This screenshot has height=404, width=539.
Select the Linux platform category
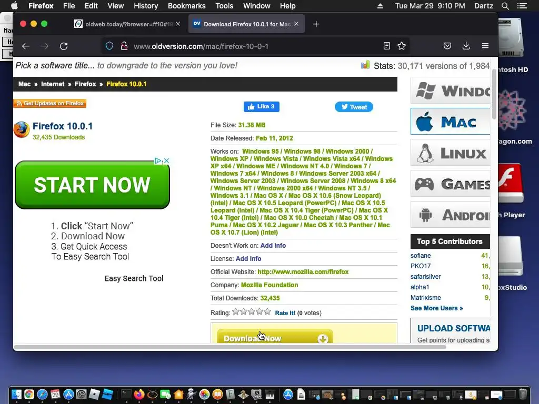pyautogui.click(x=451, y=153)
